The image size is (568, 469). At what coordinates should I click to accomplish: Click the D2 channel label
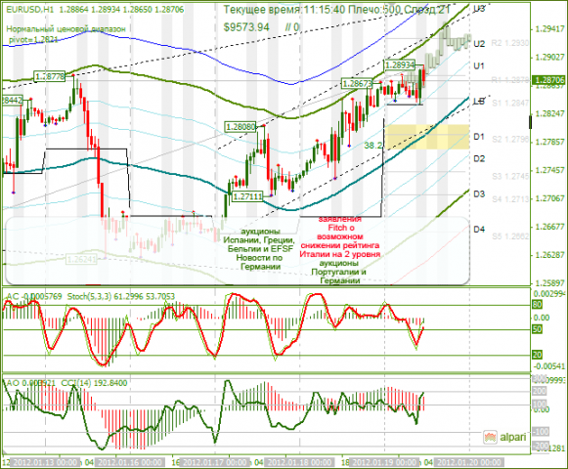point(479,158)
